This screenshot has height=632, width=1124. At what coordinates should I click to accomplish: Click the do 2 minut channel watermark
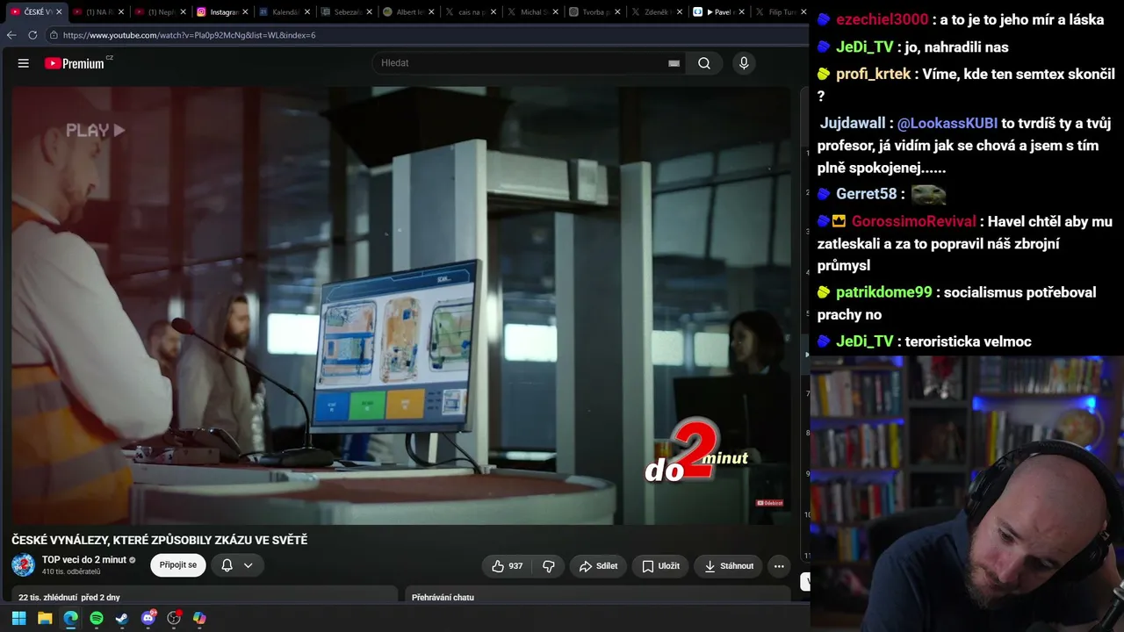(x=697, y=453)
